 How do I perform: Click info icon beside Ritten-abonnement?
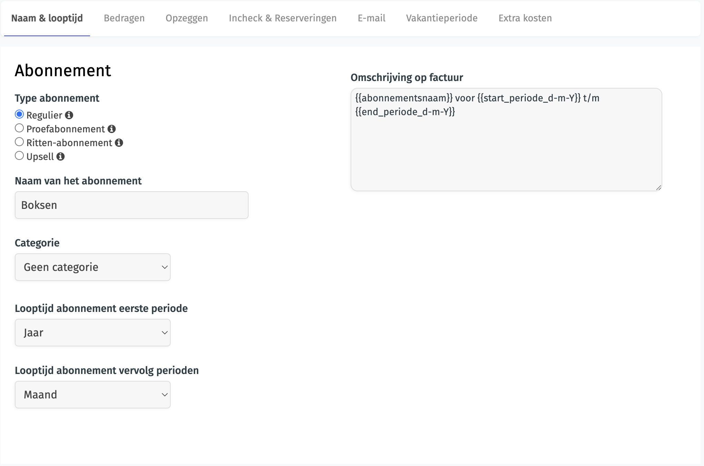119,143
